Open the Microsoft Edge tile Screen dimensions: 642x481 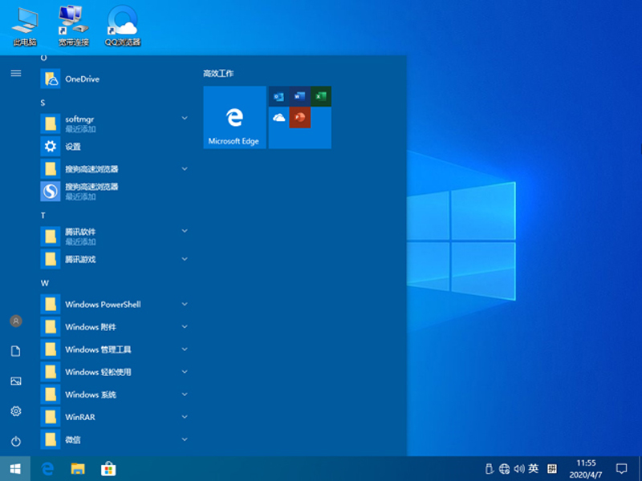[x=234, y=118]
